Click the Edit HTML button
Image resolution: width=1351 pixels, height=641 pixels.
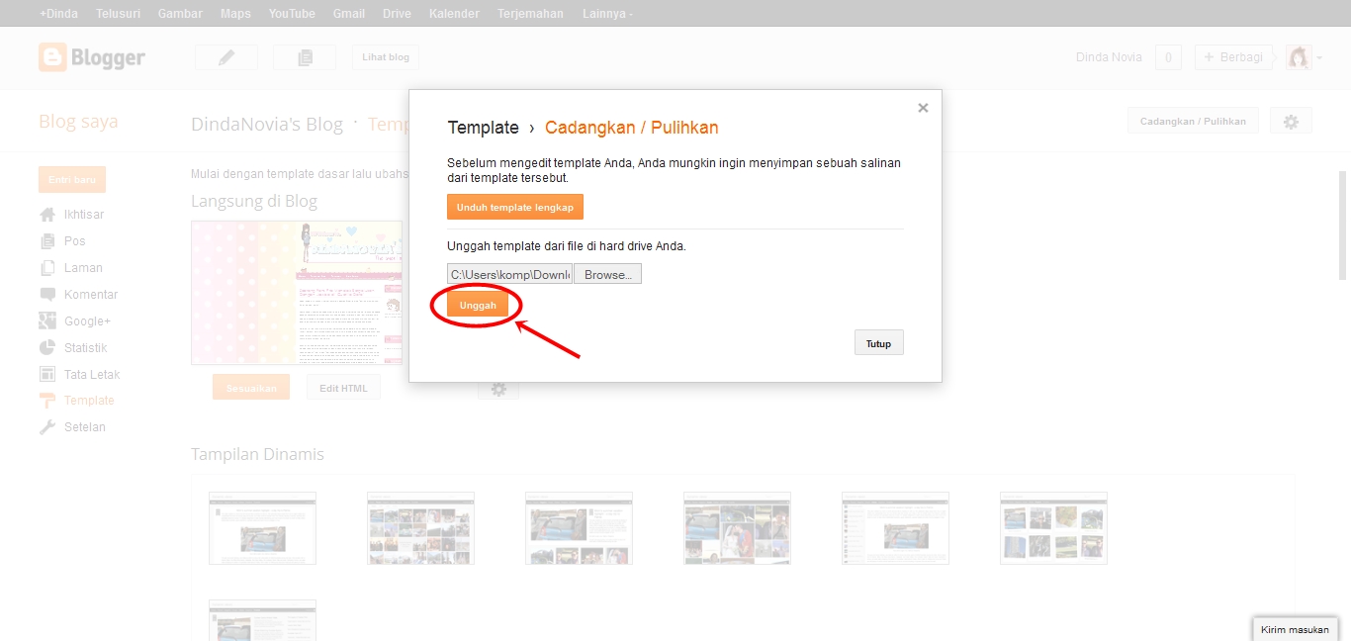[343, 388]
